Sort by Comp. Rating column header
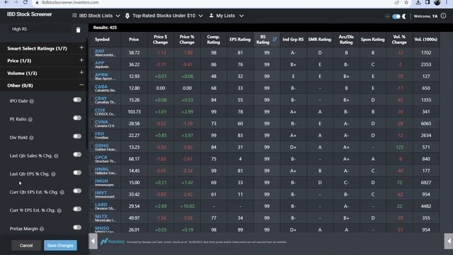This screenshot has height=255, width=453. [214, 40]
